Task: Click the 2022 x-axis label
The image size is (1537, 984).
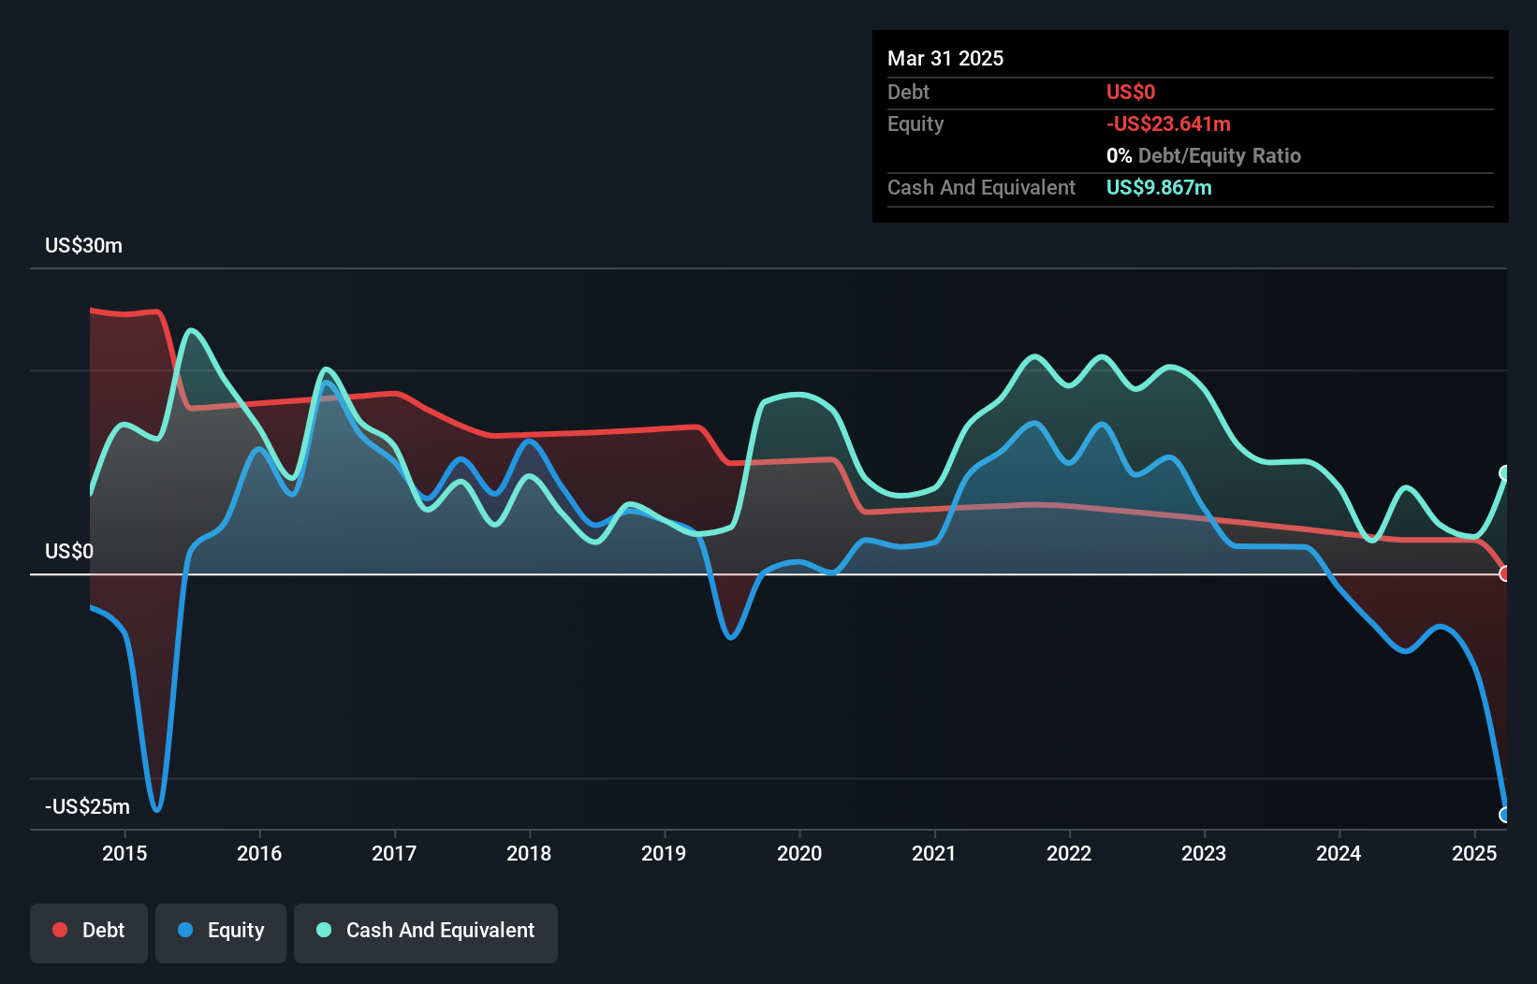Action: [1069, 853]
